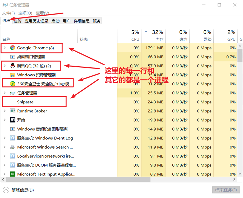Switch to the 服务 tab

pyautogui.click(x=97, y=21)
